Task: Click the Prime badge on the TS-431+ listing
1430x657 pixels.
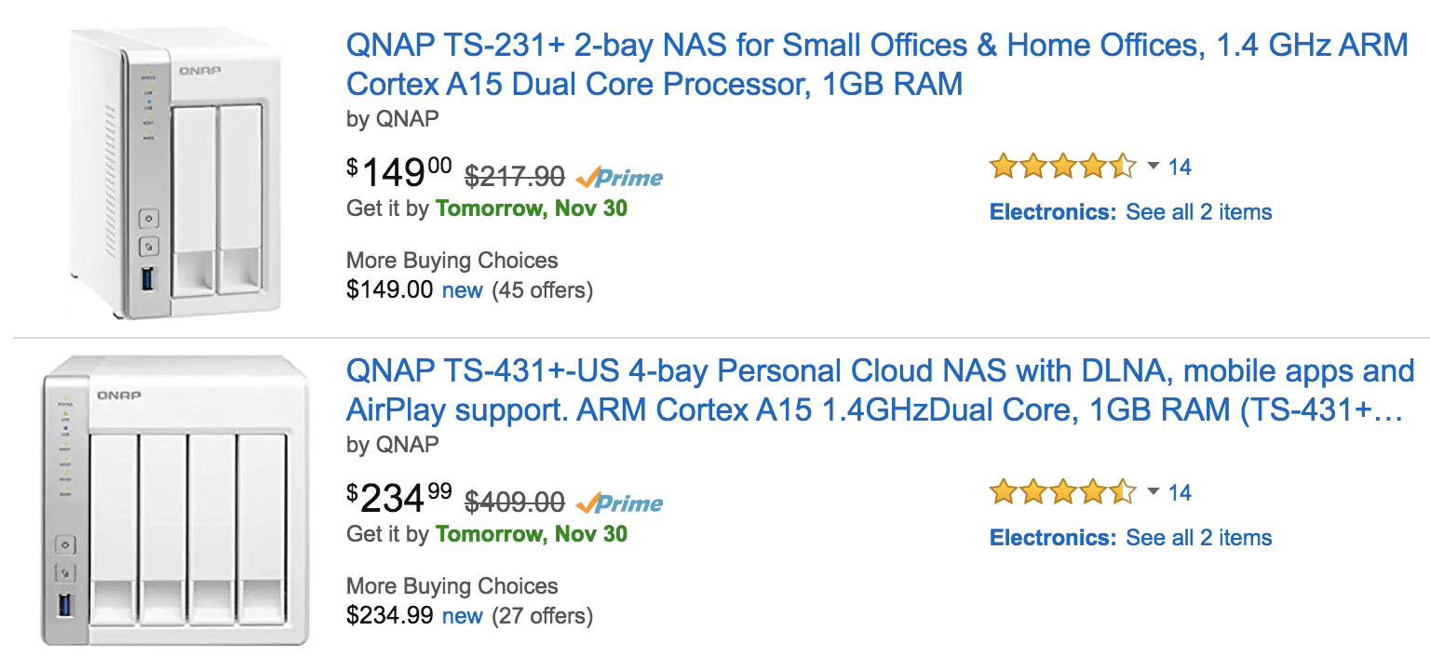Action: (617, 503)
